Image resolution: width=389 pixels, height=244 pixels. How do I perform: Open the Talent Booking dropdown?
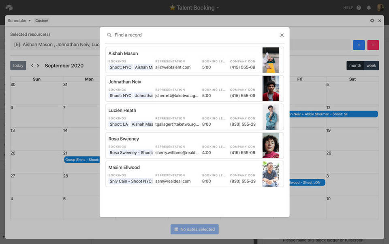tap(218, 7)
